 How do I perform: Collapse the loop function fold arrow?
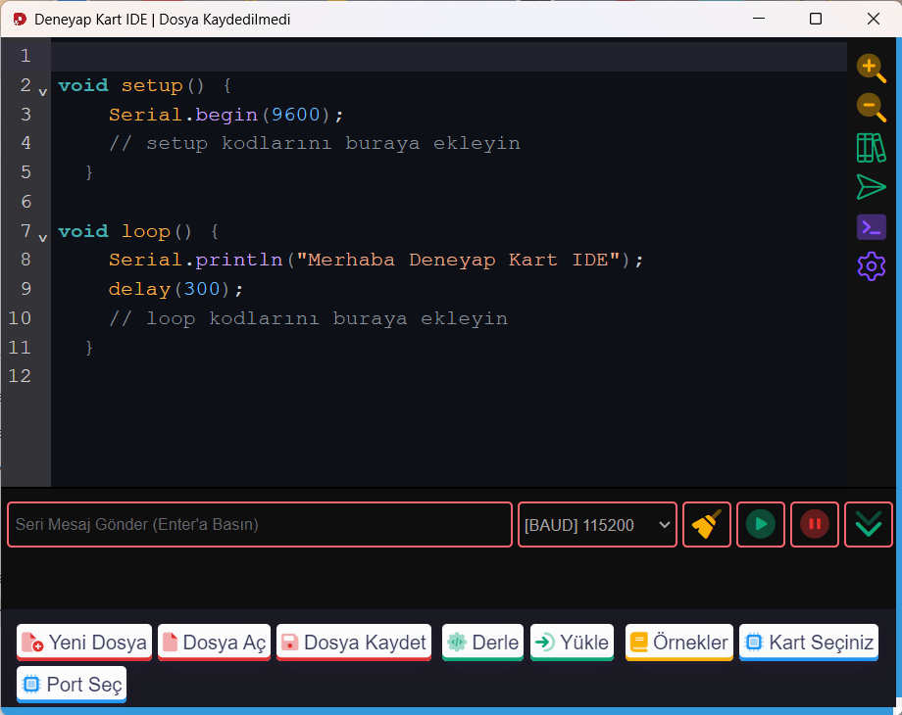point(42,237)
